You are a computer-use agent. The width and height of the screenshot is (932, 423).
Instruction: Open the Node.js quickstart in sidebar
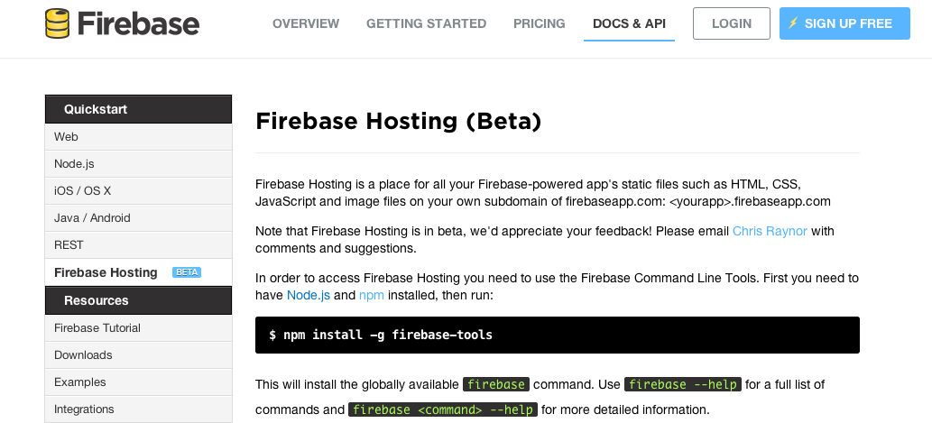138,164
